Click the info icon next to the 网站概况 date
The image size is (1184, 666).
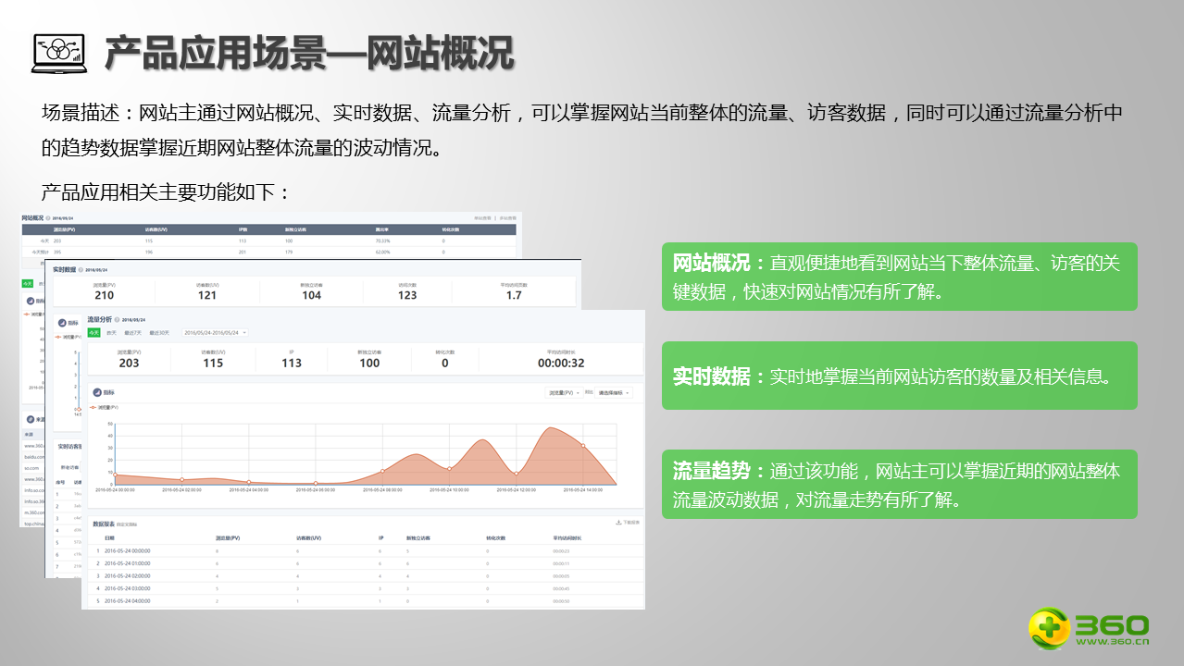46,217
